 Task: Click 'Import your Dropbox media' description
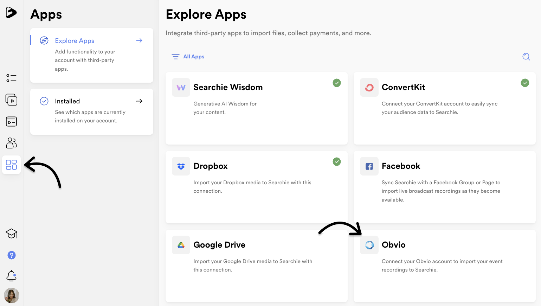[x=252, y=187]
